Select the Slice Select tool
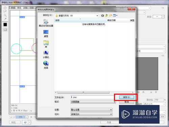The image size is (169, 127). point(5,12)
